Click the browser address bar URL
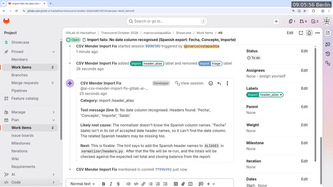This screenshot has height=187, width=333. point(81,11)
